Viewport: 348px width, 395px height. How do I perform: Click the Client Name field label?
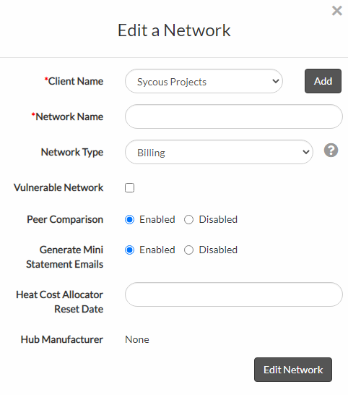(74, 81)
